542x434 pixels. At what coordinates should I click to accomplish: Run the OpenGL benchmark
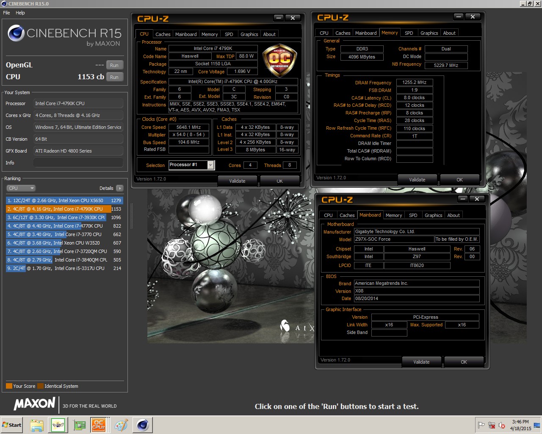[114, 65]
